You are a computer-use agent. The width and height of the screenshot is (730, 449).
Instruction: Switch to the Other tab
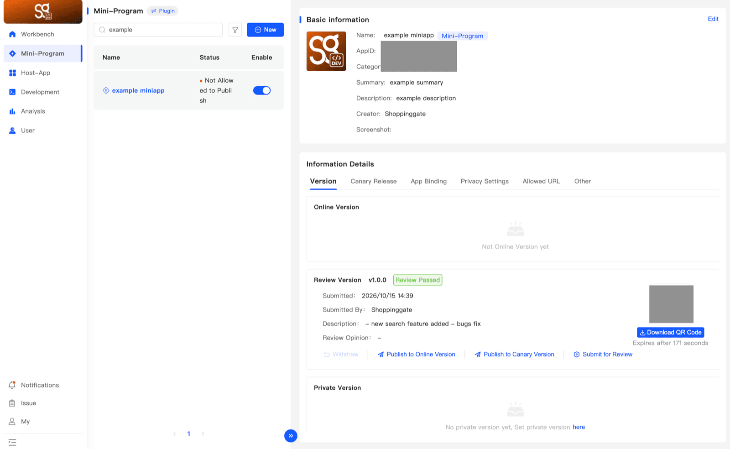(x=583, y=181)
